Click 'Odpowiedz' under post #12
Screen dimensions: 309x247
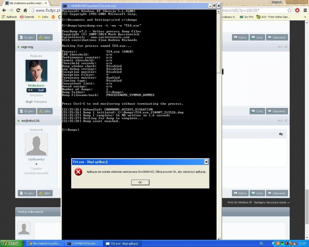tap(277, 111)
